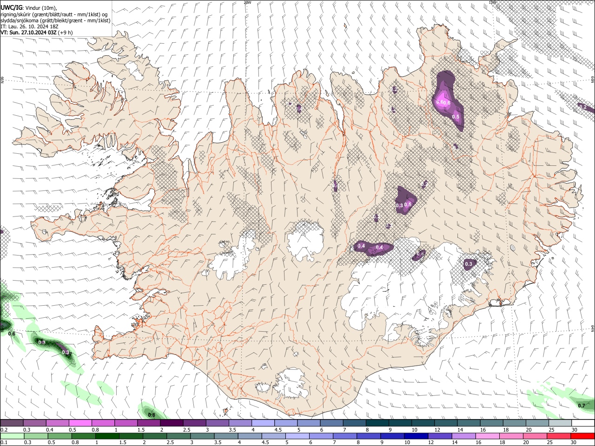Select the bright pink 0.5–0.8 snow swatch
Screen dimensions: 595x446
pos(80,423)
